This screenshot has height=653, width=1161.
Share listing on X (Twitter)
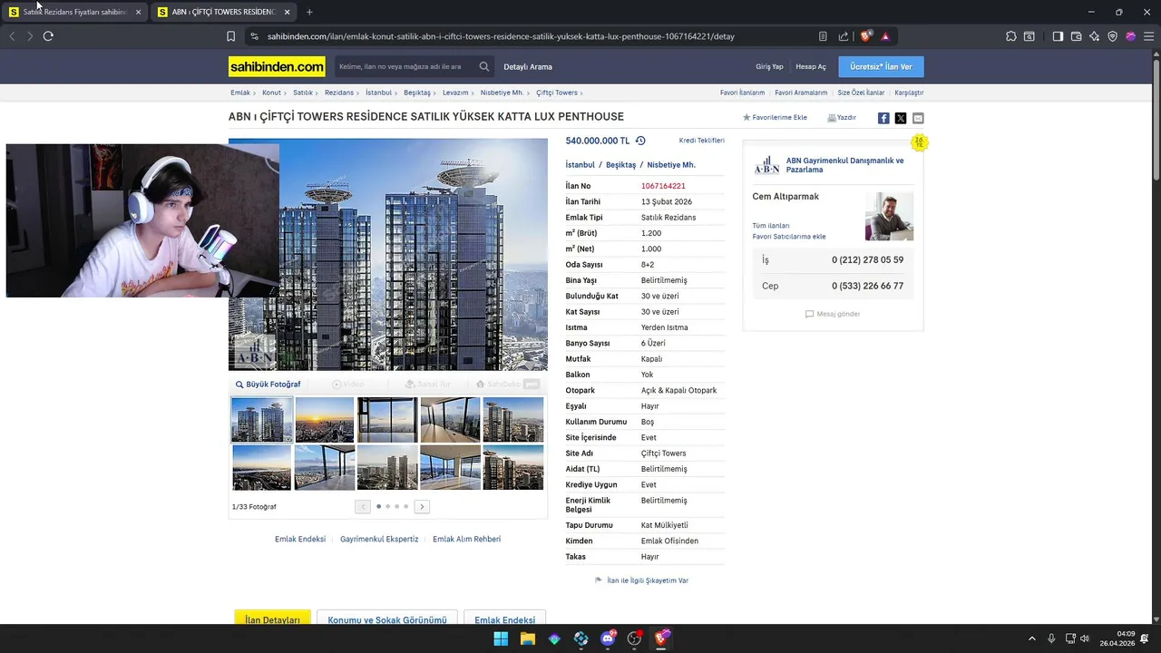(901, 118)
